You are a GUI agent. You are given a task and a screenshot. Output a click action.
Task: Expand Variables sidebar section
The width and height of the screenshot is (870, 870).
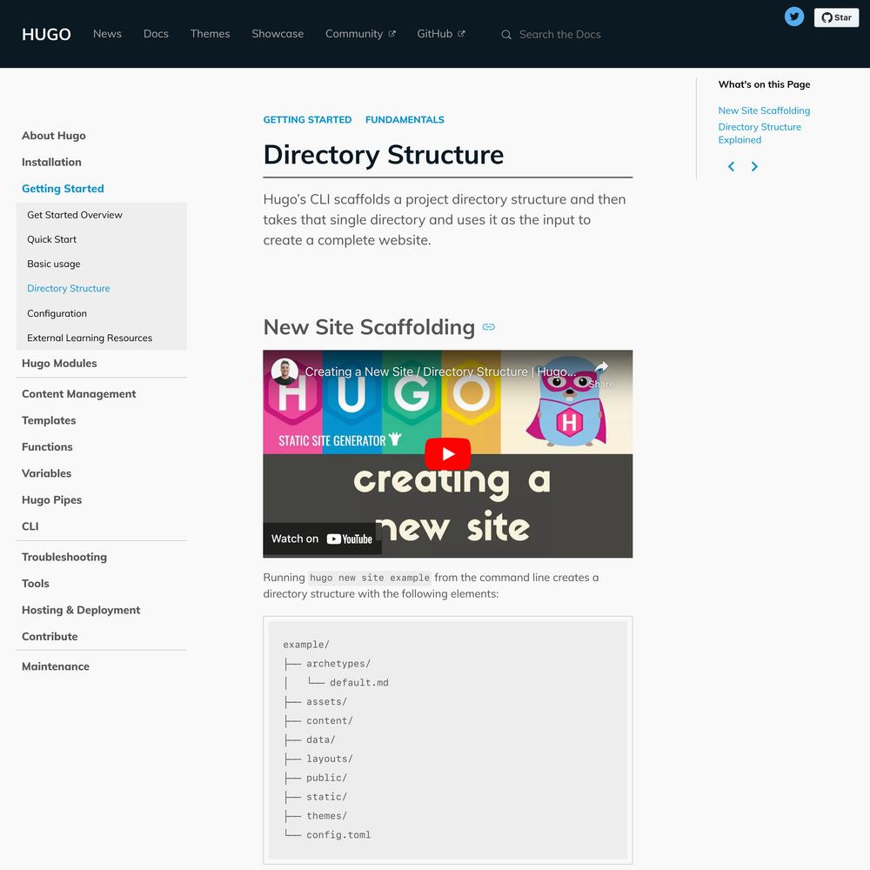(47, 473)
